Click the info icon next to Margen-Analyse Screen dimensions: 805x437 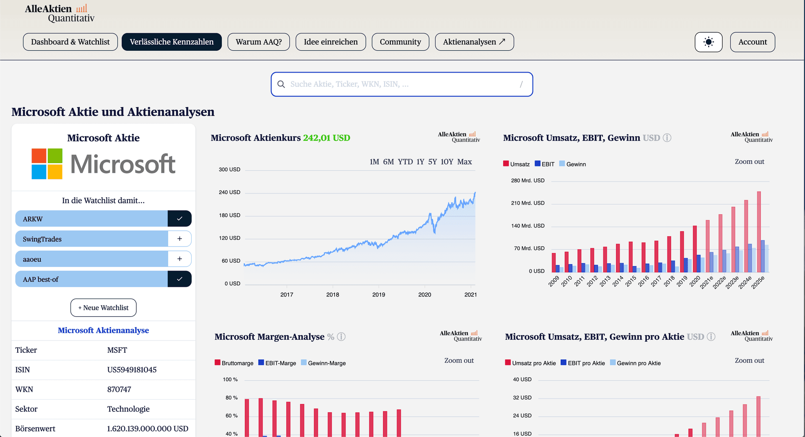click(341, 337)
